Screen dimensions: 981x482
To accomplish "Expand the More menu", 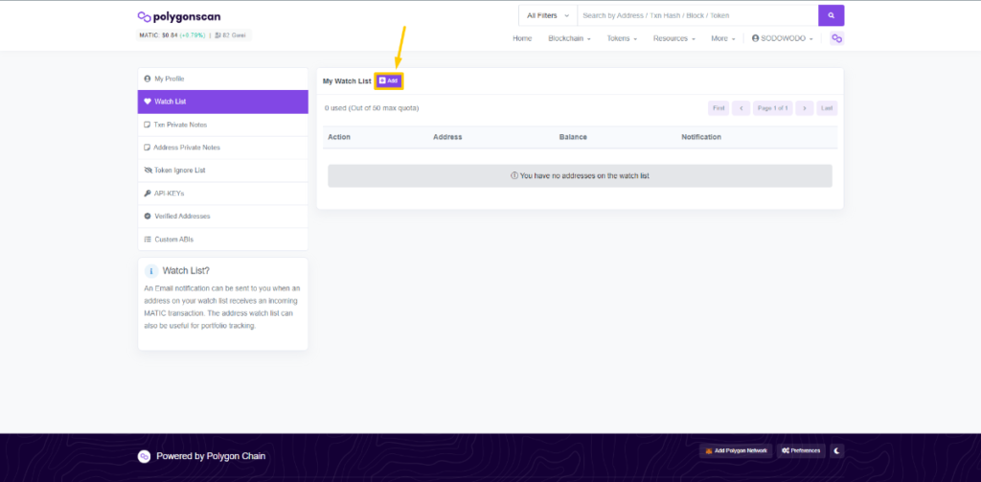I will [722, 39].
